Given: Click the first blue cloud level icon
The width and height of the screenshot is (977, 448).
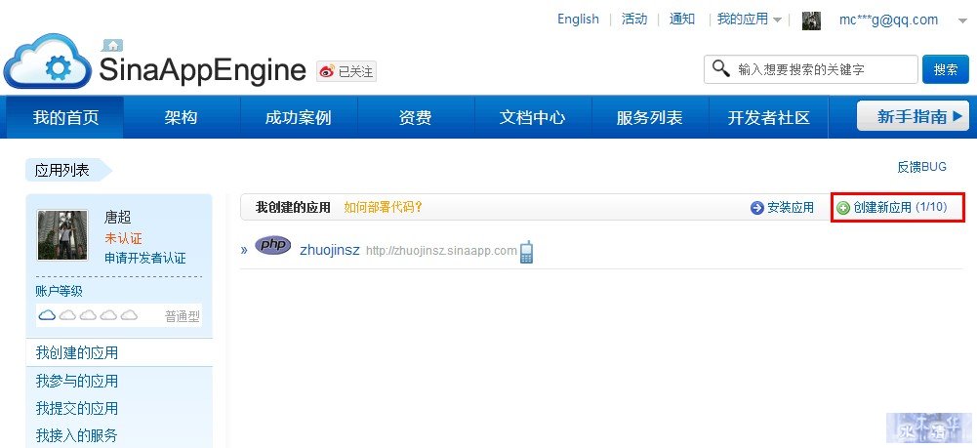Looking at the screenshot, I should click(48, 315).
